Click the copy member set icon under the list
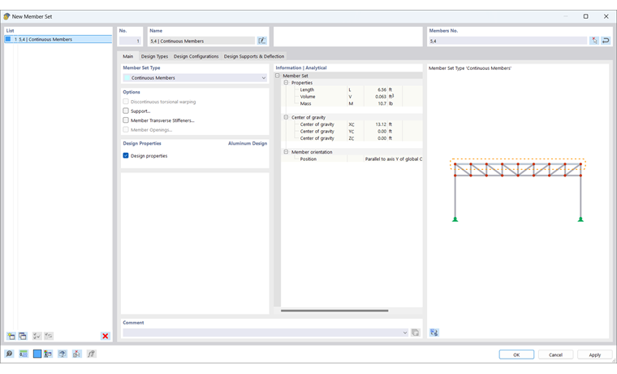Image resolution: width=617 pixels, height=374 pixels. (23, 336)
